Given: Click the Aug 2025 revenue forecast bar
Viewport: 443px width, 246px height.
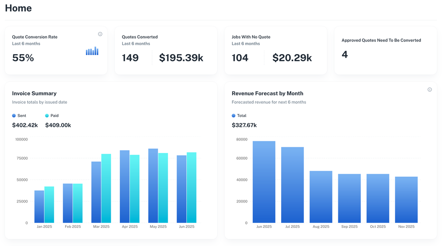Looking at the screenshot, I should coord(321,197).
